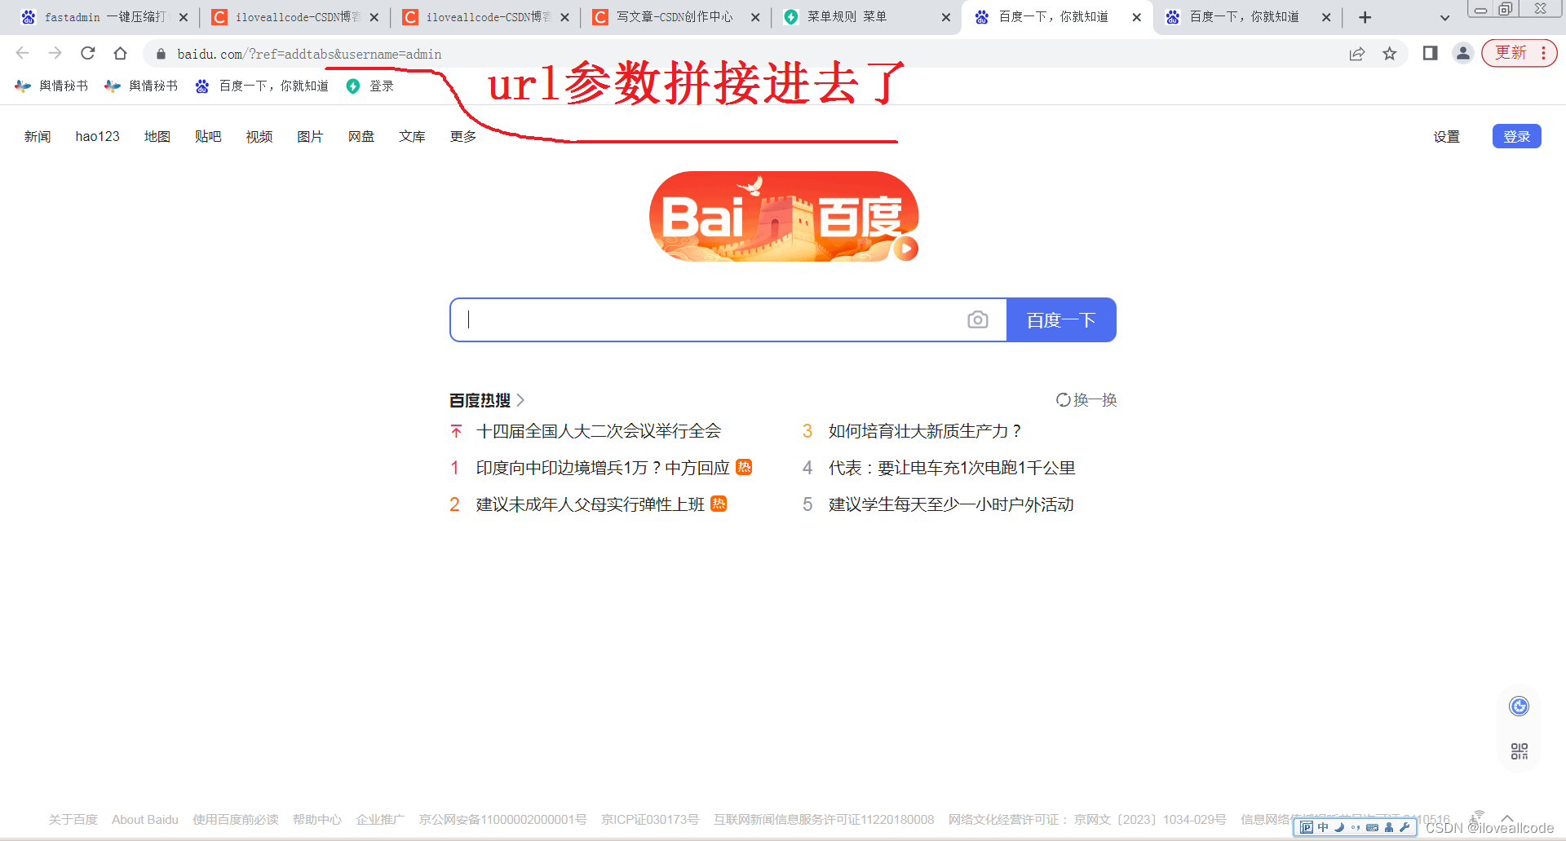Image resolution: width=1566 pixels, height=841 pixels.
Task: Toggle the 中 Chinese input mode indicator
Action: 1323,827
